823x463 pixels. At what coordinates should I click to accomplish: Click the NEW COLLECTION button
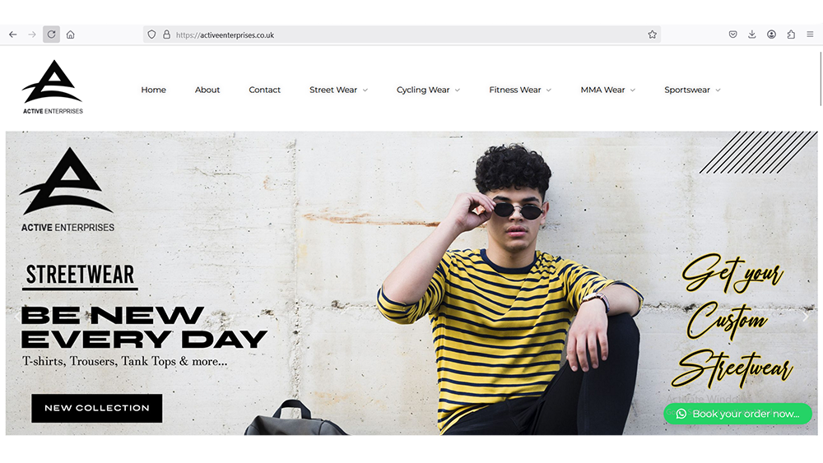(x=96, y=408)
